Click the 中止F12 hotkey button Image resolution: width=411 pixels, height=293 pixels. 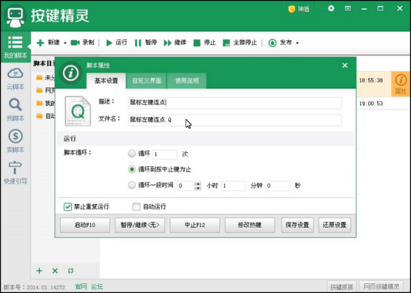(x=195, y=225)
